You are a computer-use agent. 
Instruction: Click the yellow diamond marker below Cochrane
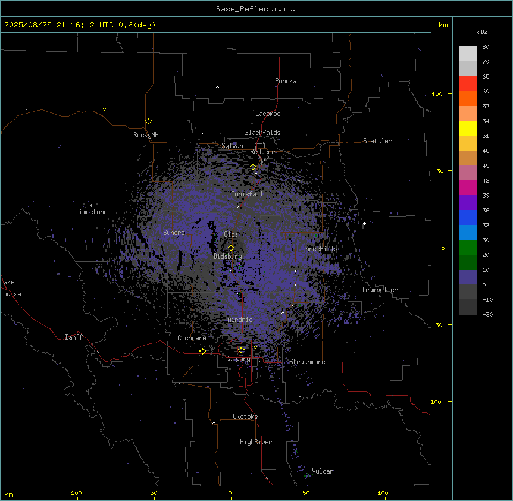pos(202,351)
